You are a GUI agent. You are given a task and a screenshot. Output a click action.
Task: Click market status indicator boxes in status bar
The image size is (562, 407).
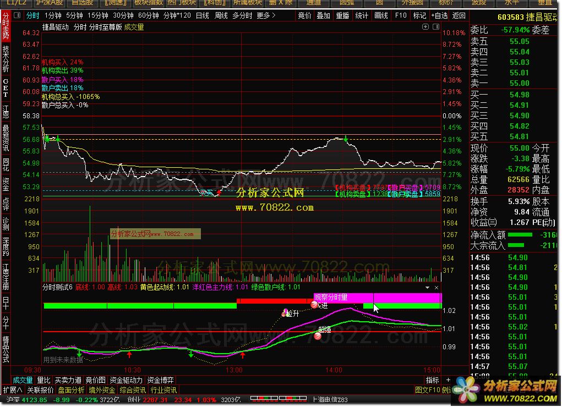pyautogui.click(x=279, y=398)
